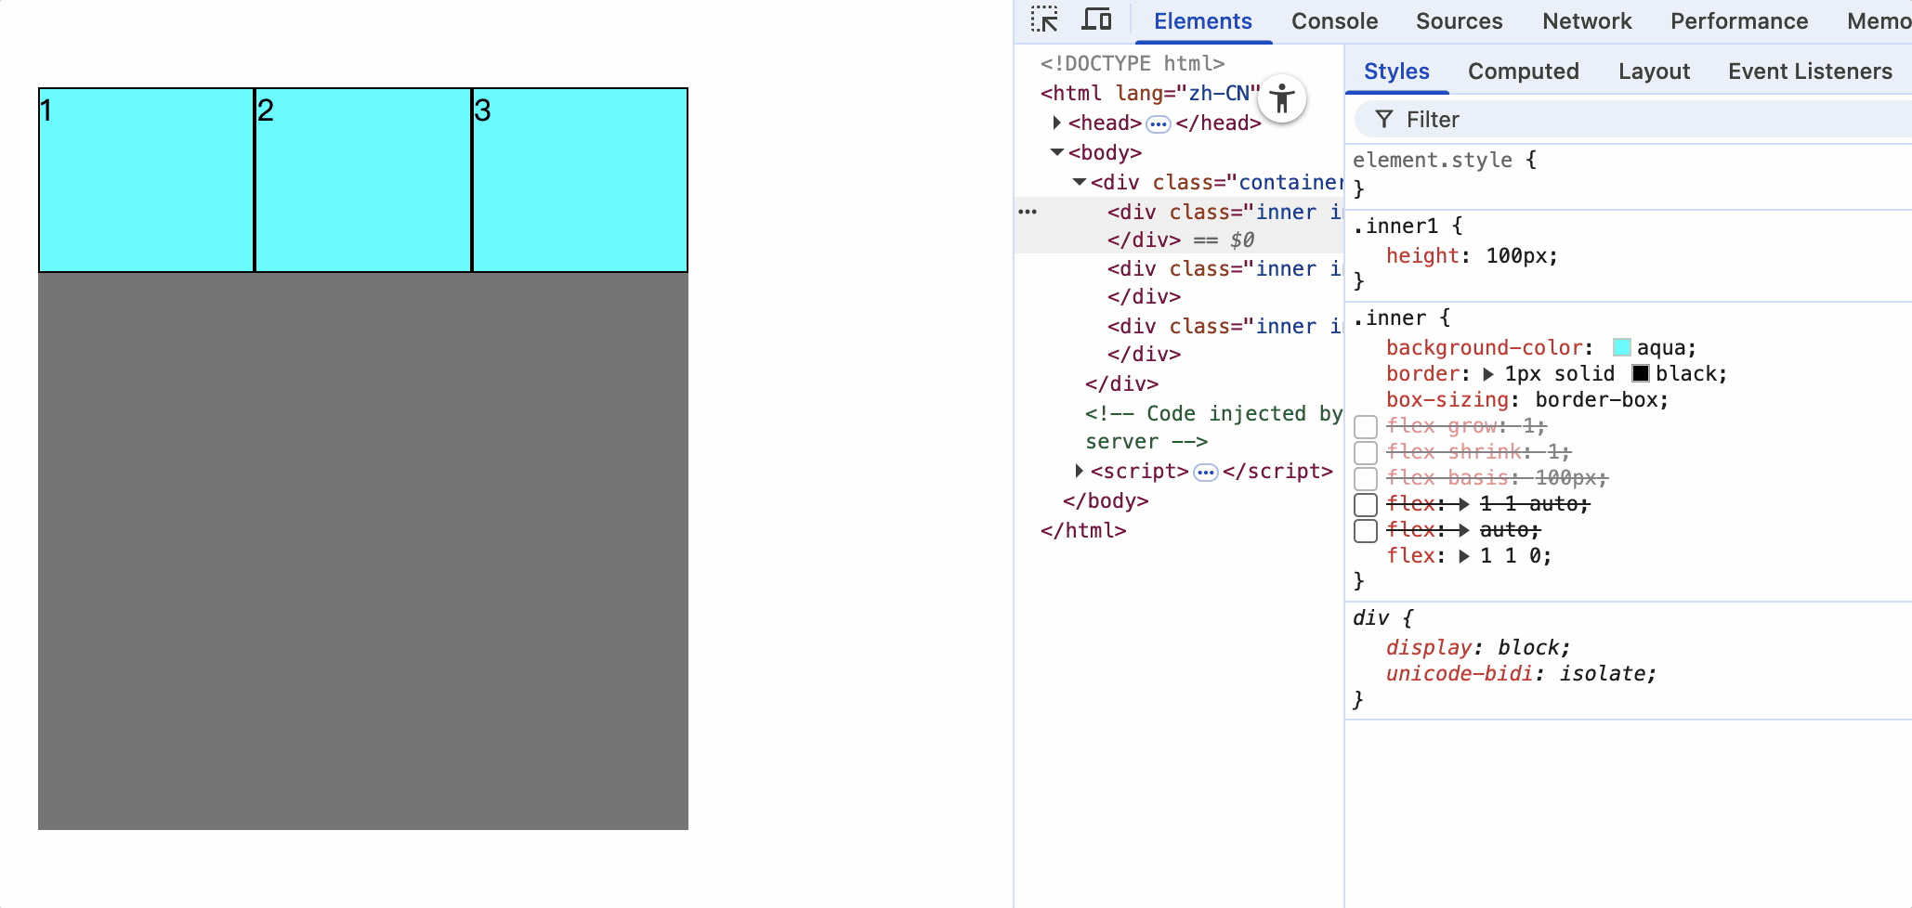Switch to the Layout sidebar tab

1655,71
